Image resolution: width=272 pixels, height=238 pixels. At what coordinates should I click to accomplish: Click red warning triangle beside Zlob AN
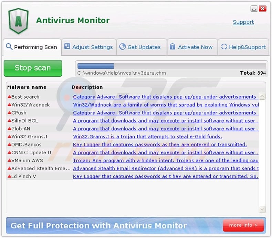click(x=9, y=128)
